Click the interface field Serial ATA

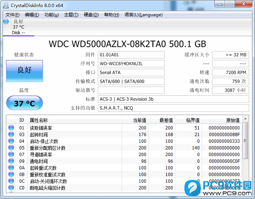click(x=131, y=72)
